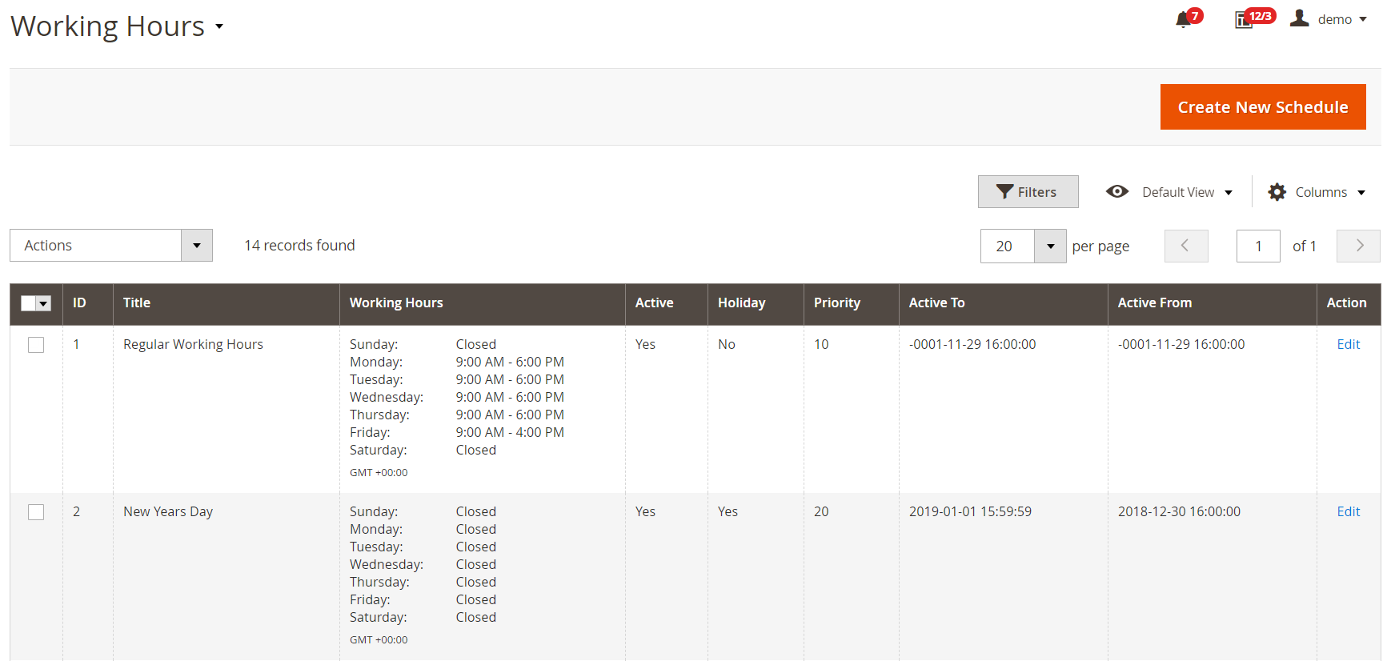
Task: Open the notifications bell icon
Action: click(1183, 20)
